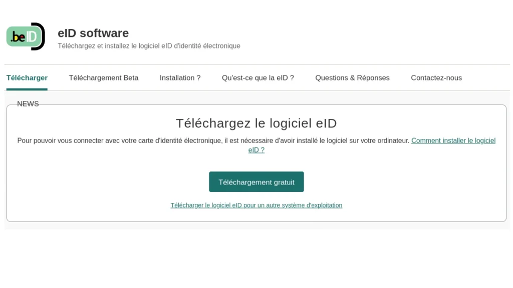The height and width of the screenshot is (288, 513).
Task: Click the word ordinateur in the description
Action: 392,141
